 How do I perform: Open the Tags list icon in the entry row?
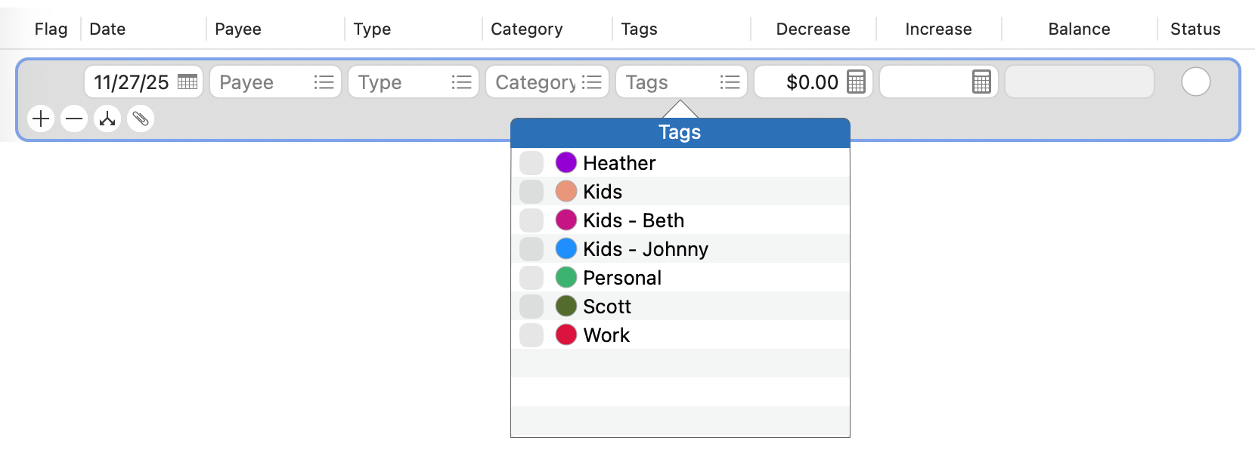(729, 82)
